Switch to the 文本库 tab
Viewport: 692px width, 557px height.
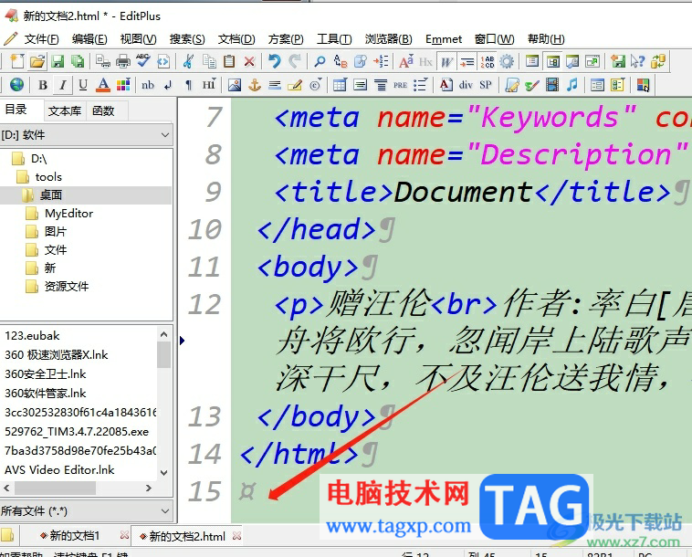(x=65, y=110)
